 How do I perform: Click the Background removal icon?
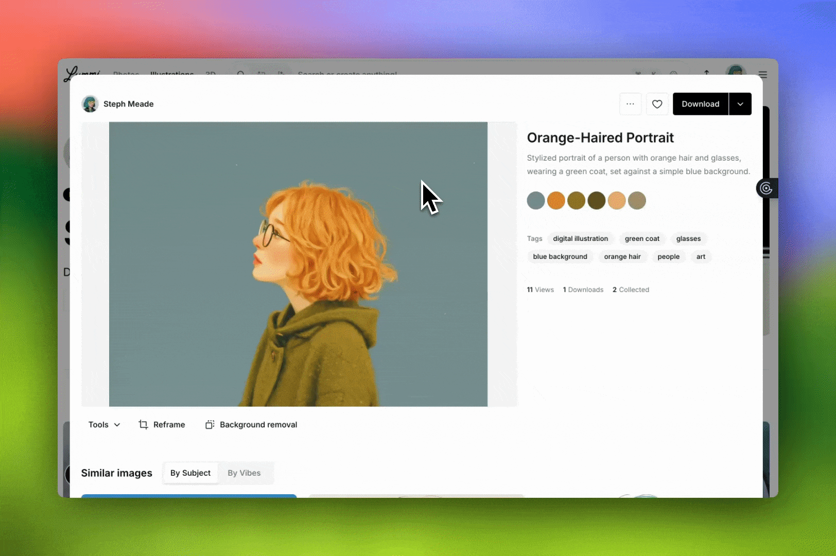[x=210, y=425]
